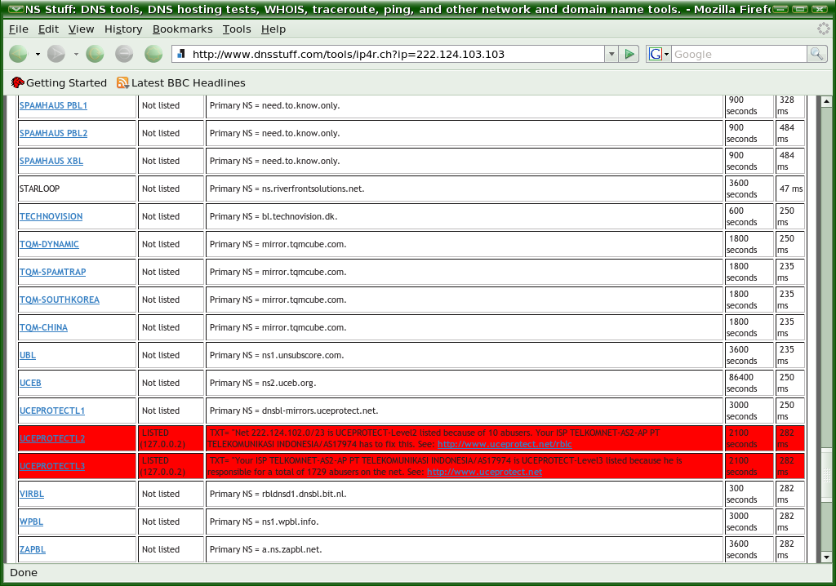Click the Latest BBC Headlines feed icon

122,82
